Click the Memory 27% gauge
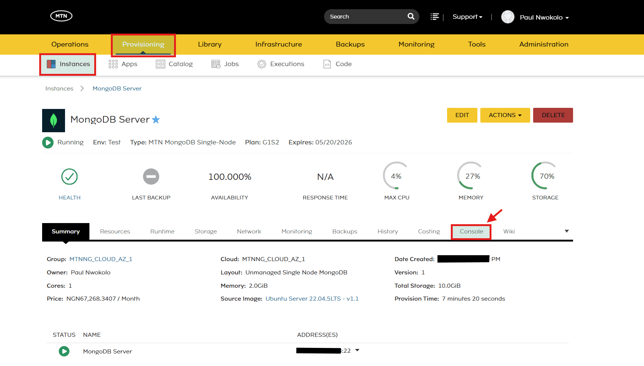 [x=471, y=176]
